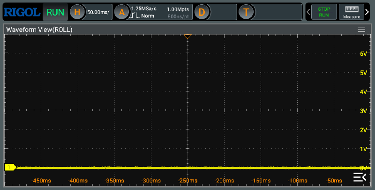Click the Norm acquisition mode label
This screenshot has height=190, width=375.
click(148, 16)
